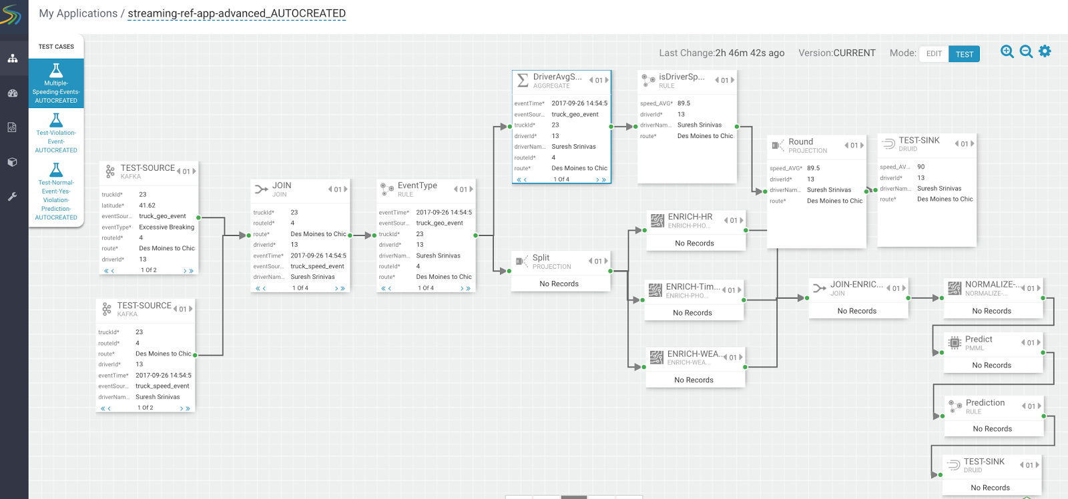Image resolution: width=1068 pixels, height=499 pixels.
Task: Go back to My Applications breadcrumb
Action: click(x=78, y=13)
